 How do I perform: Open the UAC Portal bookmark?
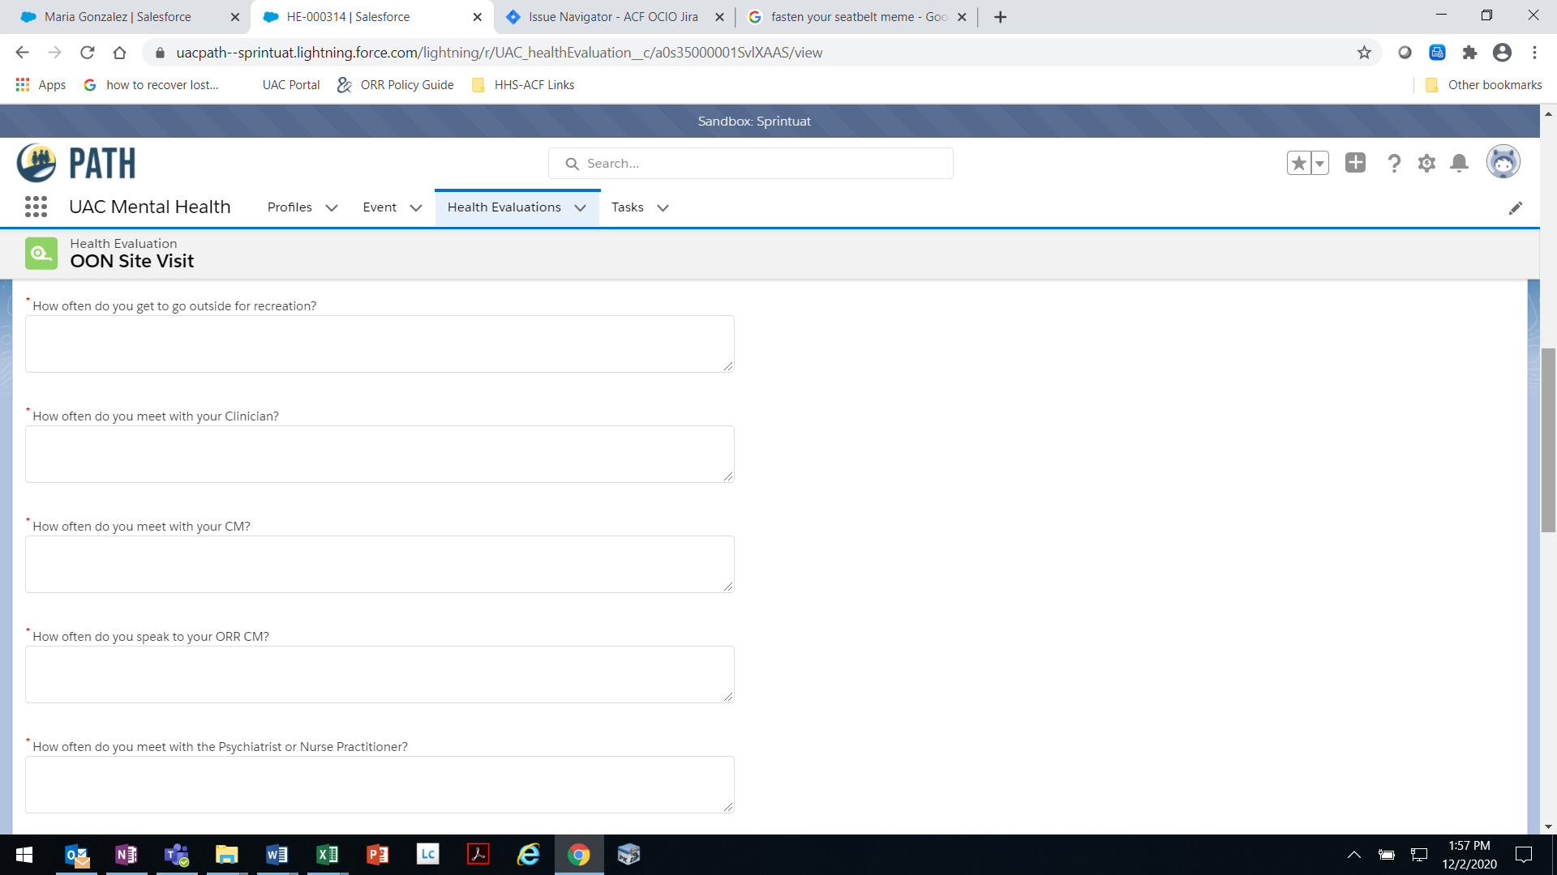(x=290, y=85)
